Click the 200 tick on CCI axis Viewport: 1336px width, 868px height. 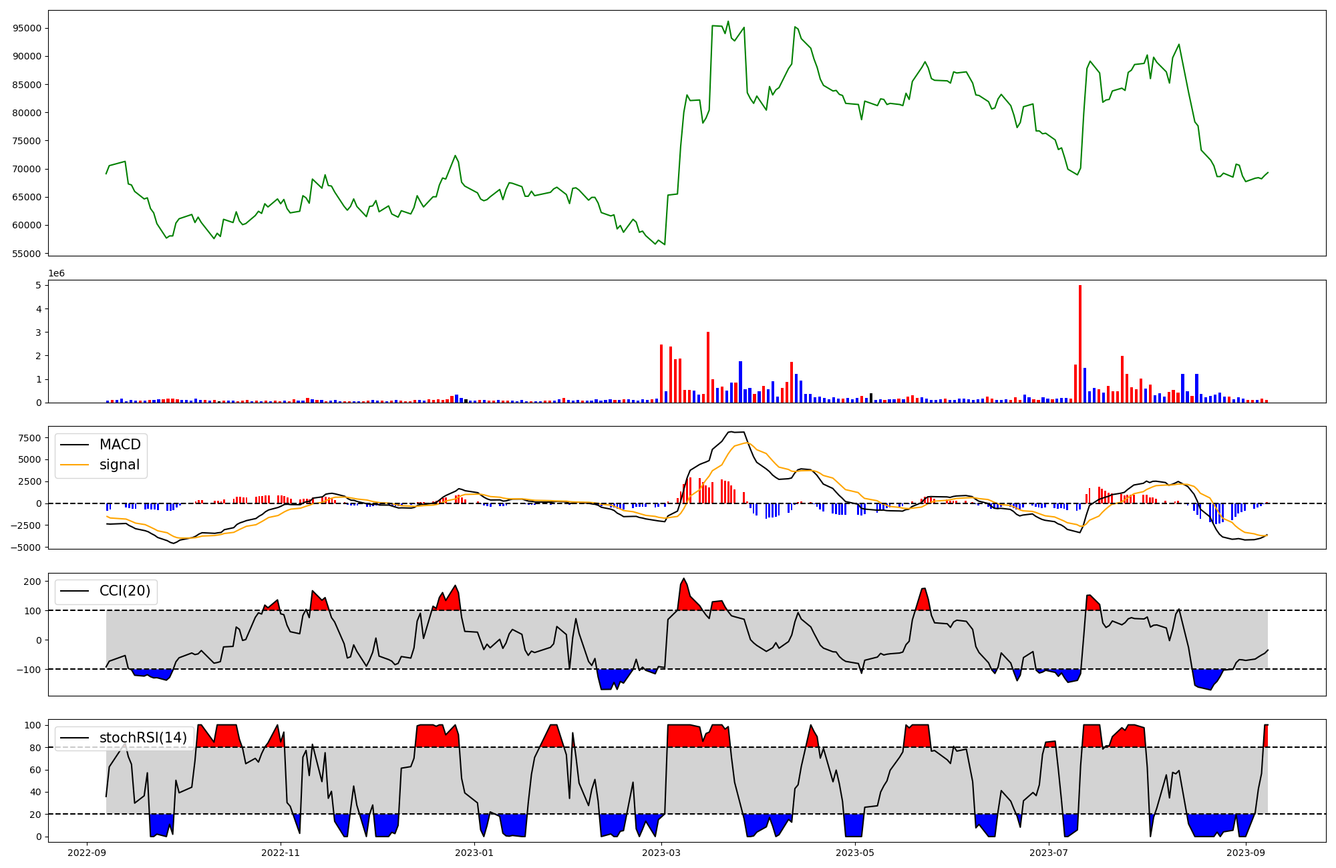tap(33, 582)
